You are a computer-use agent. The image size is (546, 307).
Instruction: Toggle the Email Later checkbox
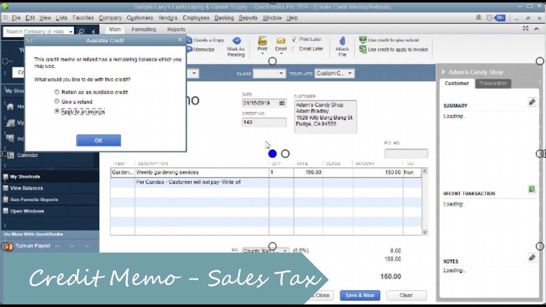[294, 49]
